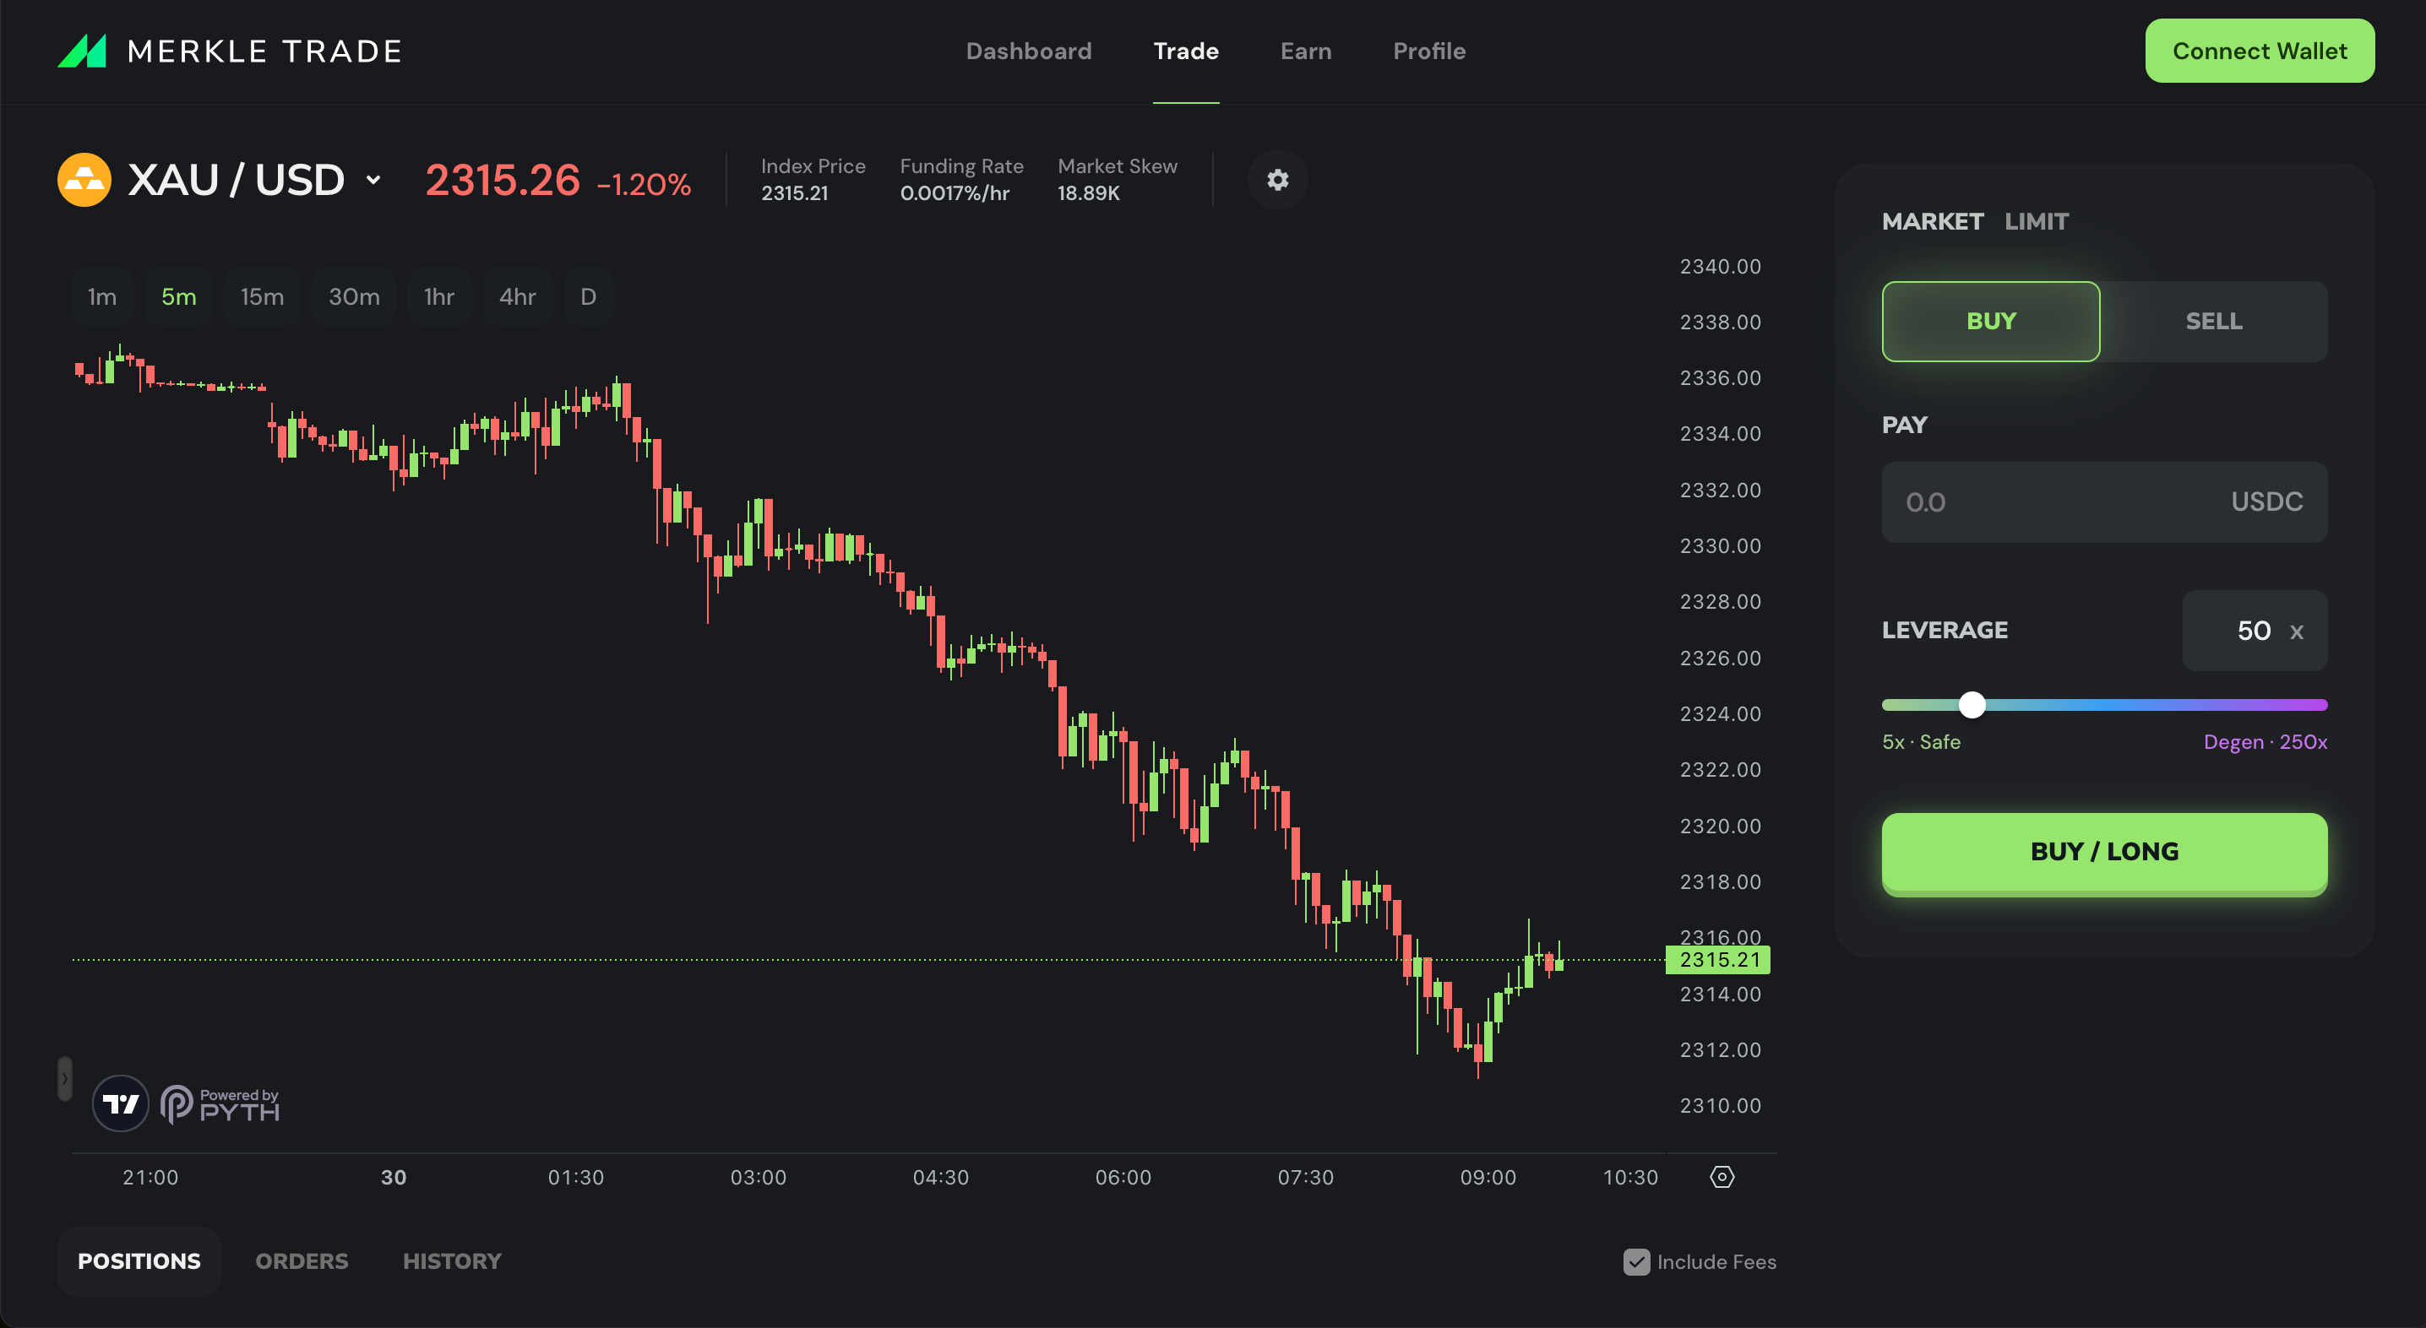Click the Merkle Trade logo icon

[82, 51]
